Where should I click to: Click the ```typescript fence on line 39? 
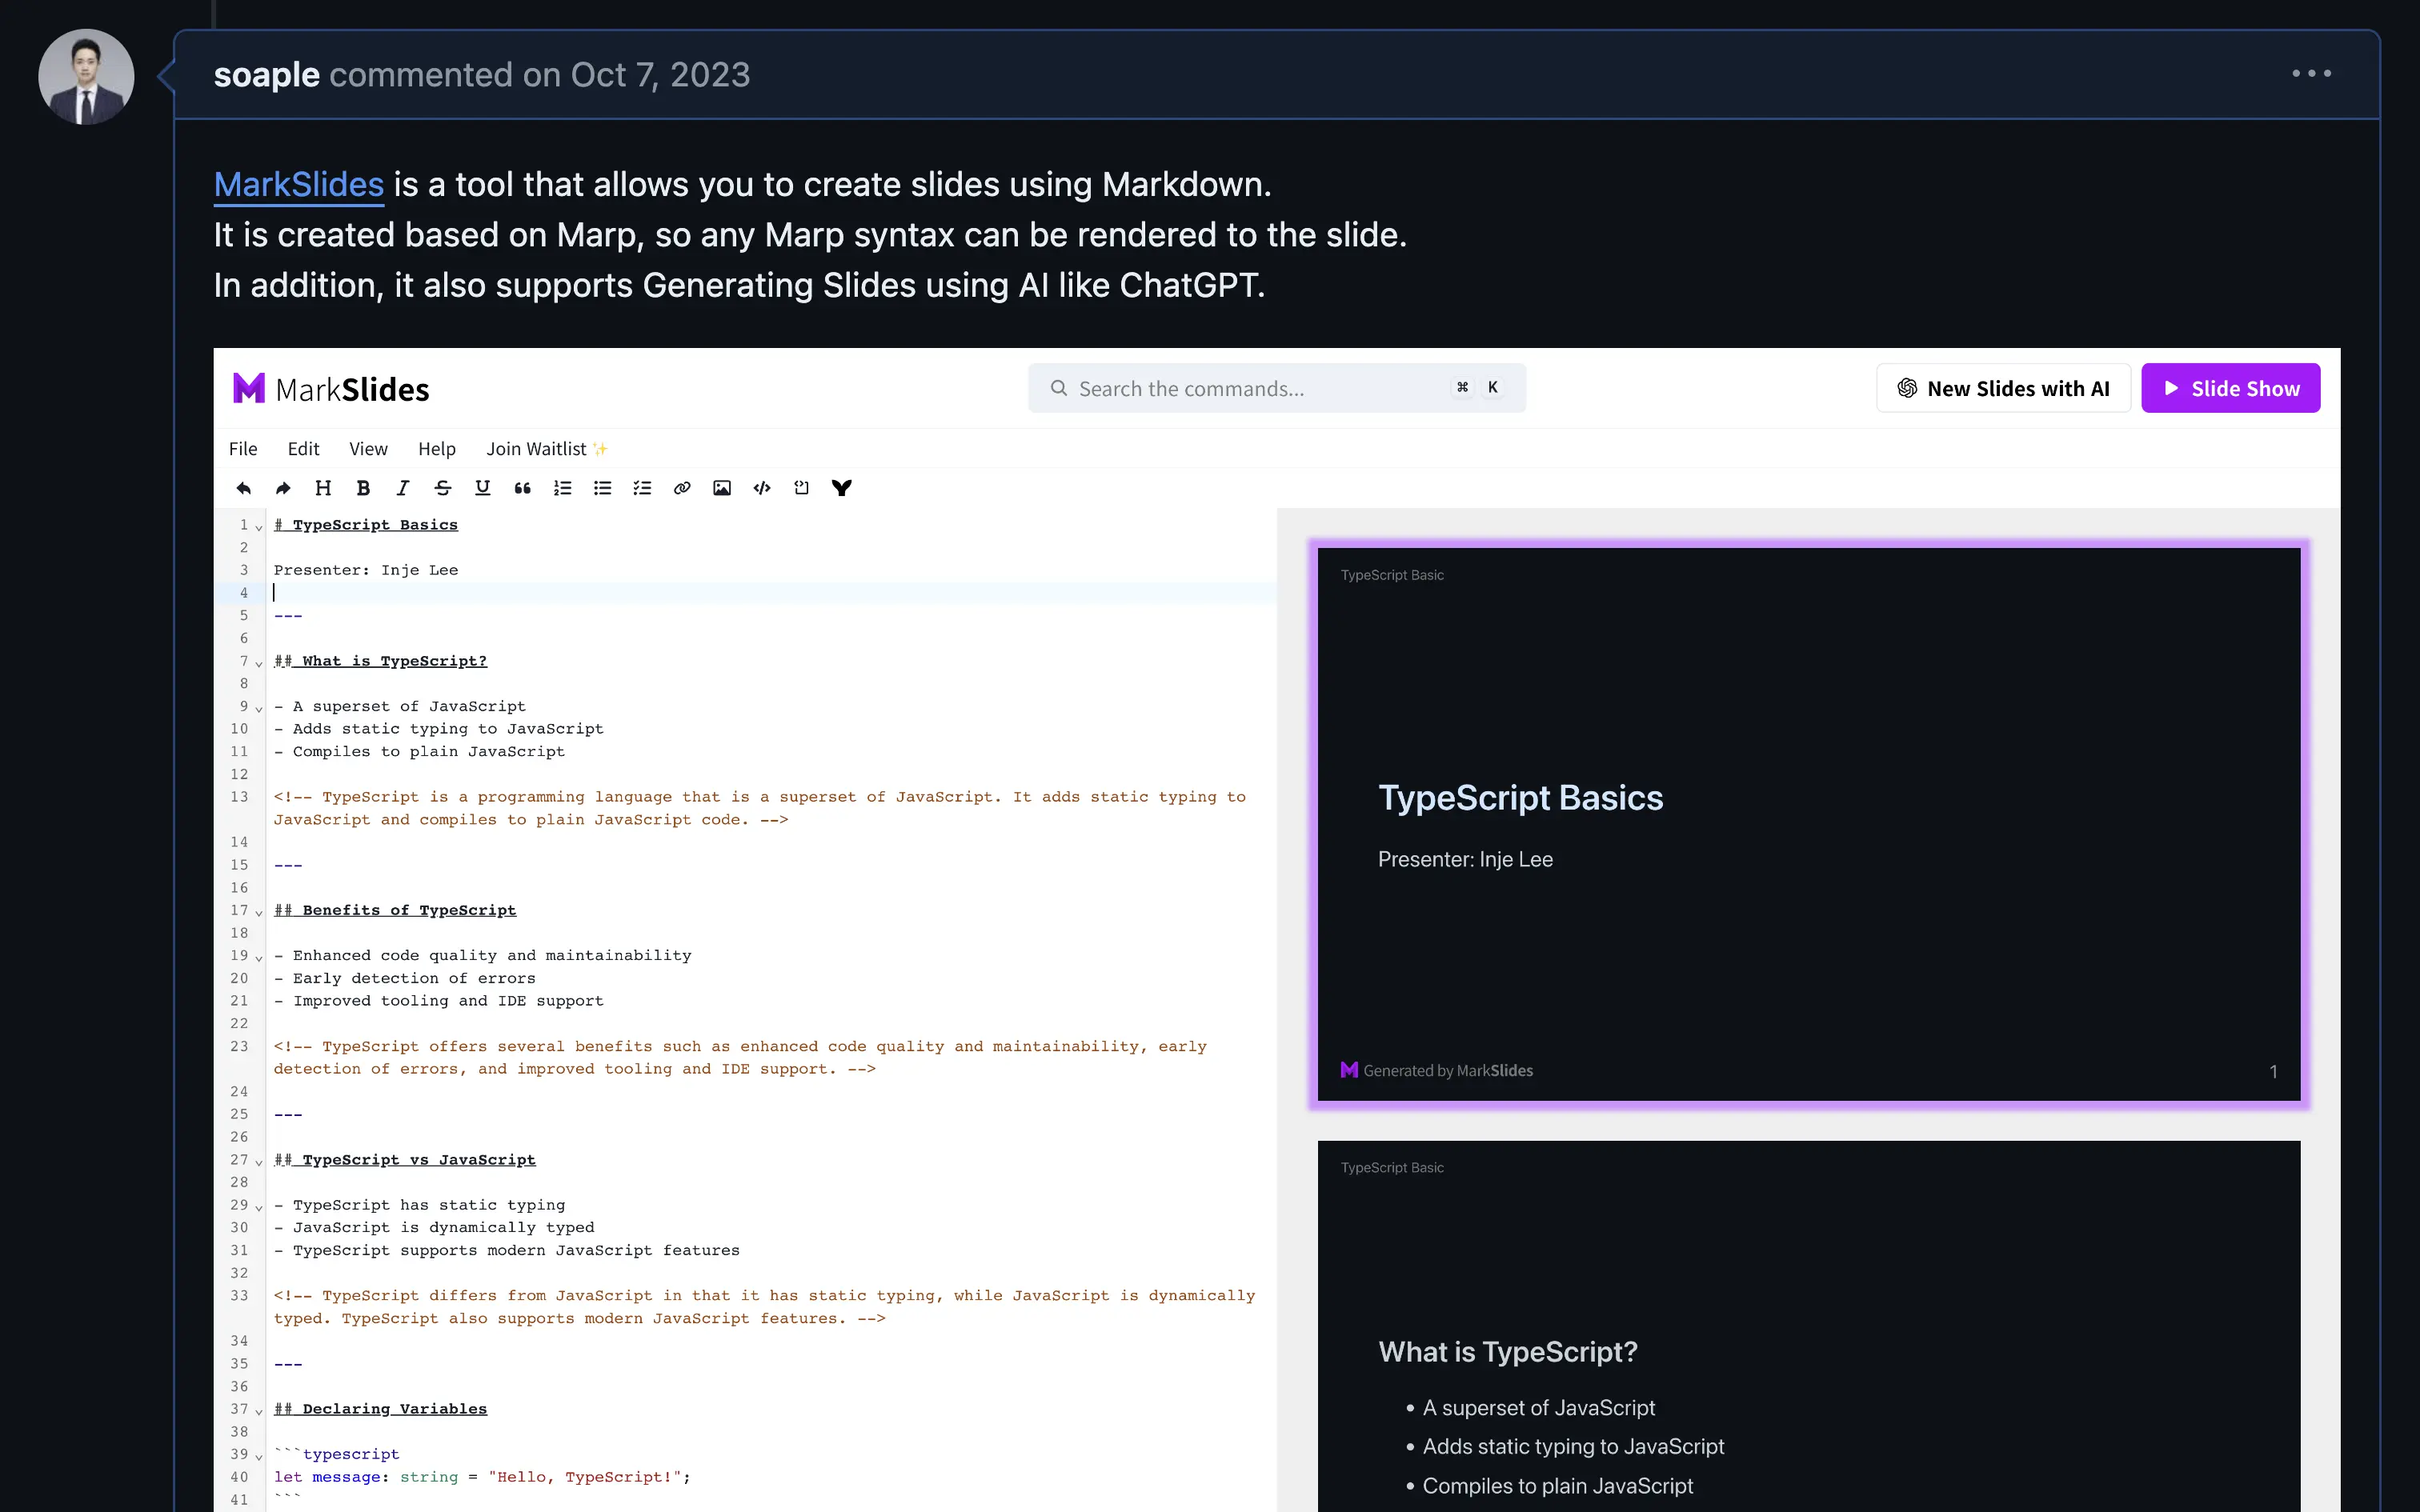pos(337,1454)
